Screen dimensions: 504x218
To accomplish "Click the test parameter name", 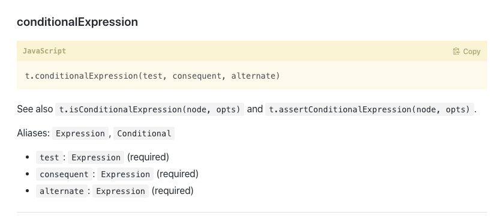I will (x=49, y=157).
